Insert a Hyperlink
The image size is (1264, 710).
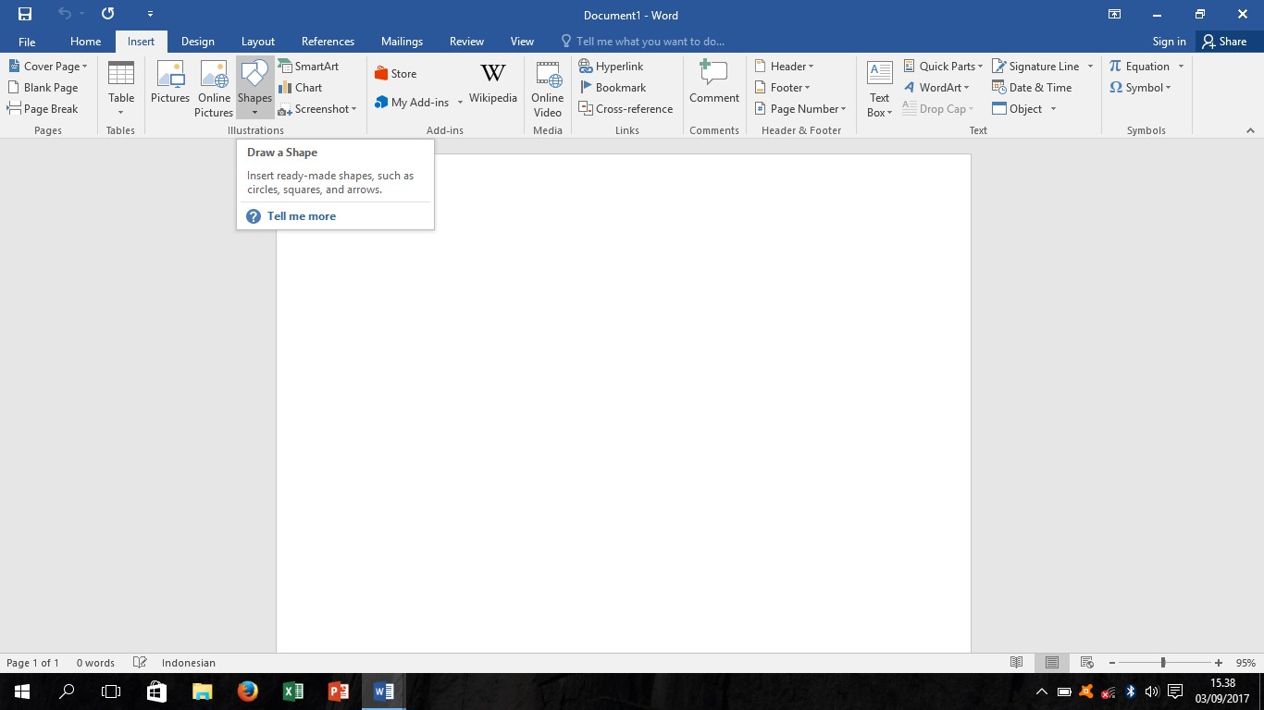coord(611,67)
